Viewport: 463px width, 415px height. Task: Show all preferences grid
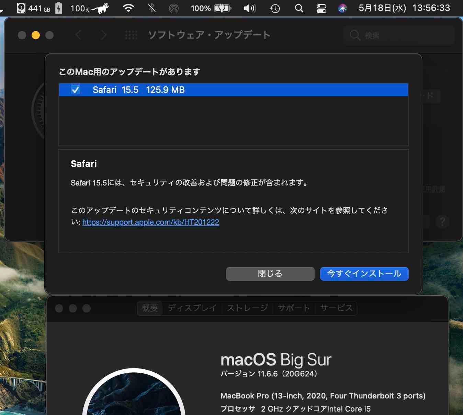131,35
